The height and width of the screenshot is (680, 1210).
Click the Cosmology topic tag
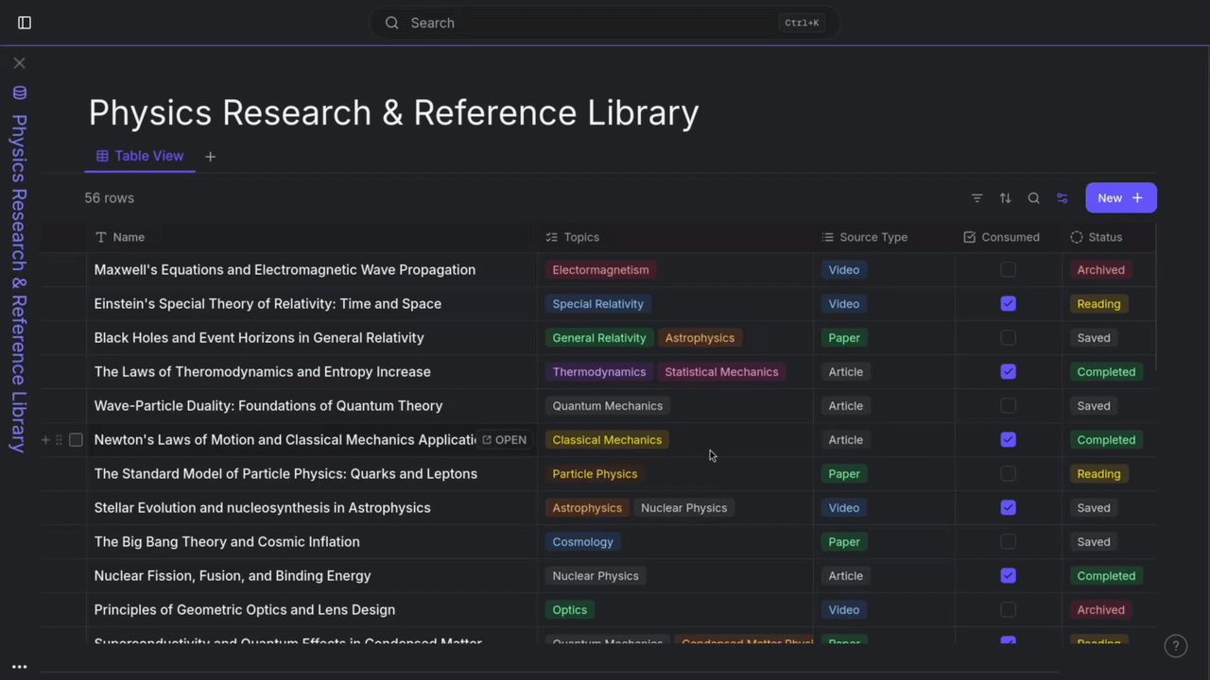[x=582, y=542]
